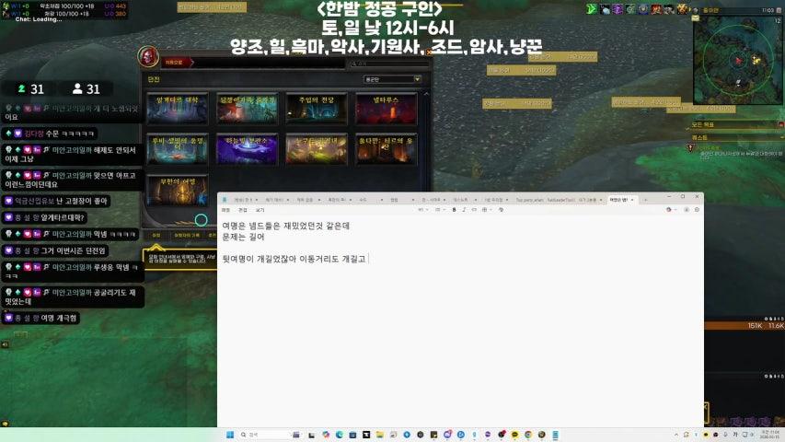The height and width of the screenshot is (442, 785).
Task: Add a new Notepad tab
Action: click(x=646, y=200)
